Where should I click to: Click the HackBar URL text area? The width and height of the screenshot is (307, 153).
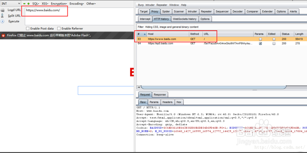coord(79,16)
